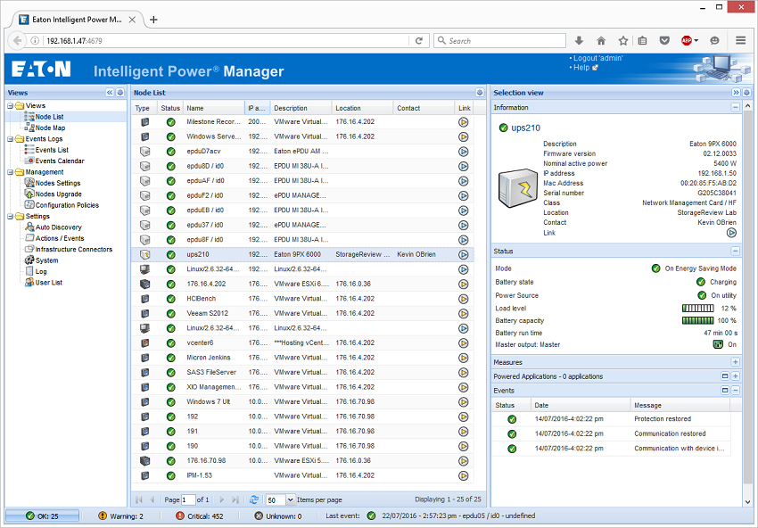Expand the Powered Applications panel

(x=736, y=376)
